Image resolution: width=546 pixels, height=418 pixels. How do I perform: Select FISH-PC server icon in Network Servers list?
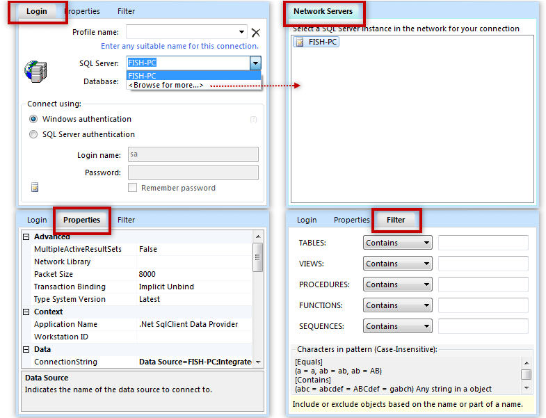click(300, 42)
